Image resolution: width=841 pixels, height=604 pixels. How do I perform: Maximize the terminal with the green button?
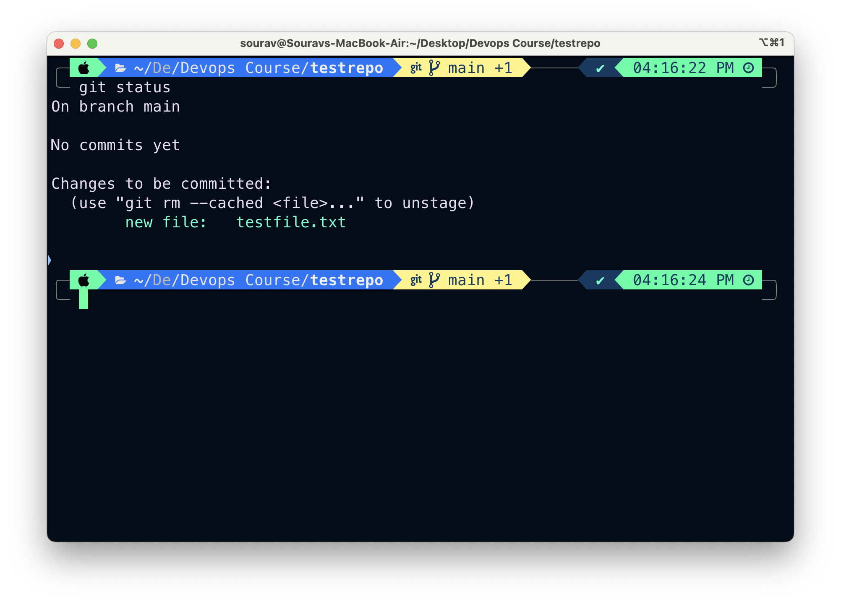(92, 44)
